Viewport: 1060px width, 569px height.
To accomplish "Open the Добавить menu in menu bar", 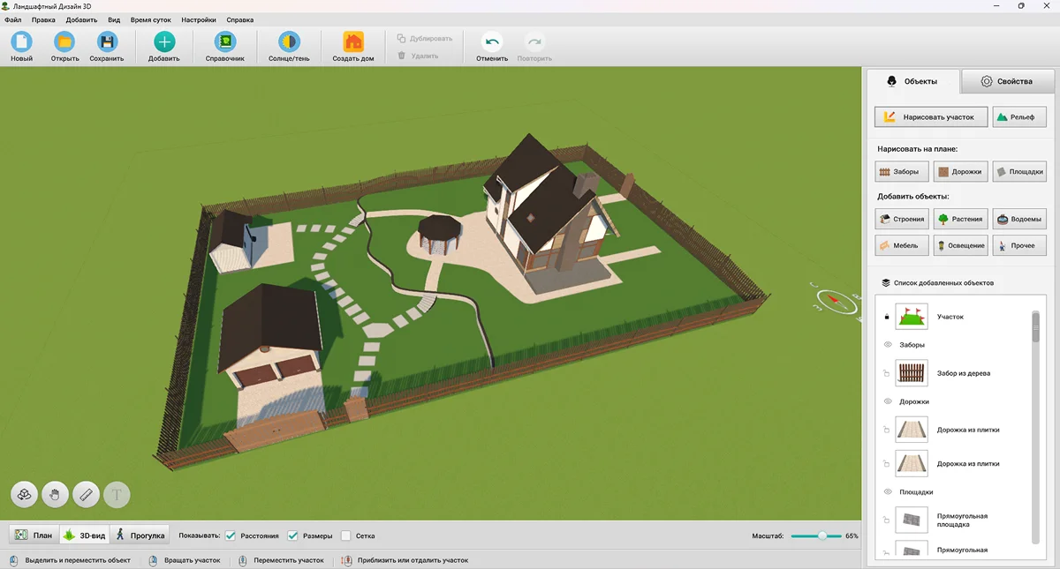I will 81,19.
